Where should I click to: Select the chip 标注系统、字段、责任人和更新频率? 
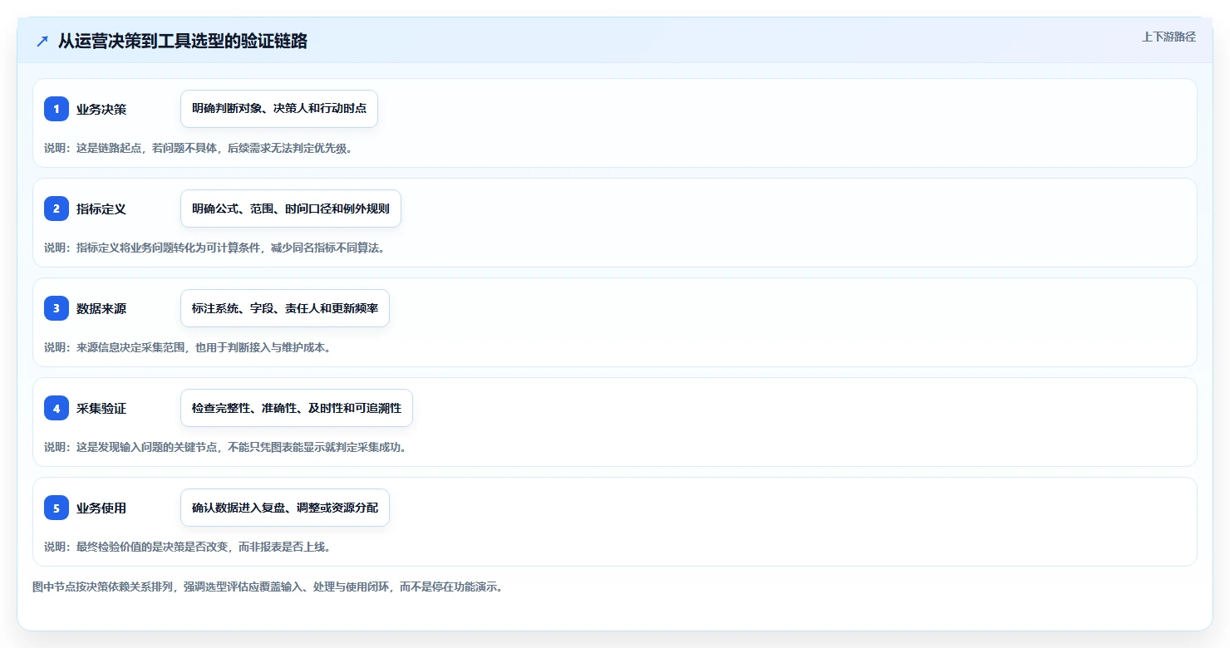[285, 308]
